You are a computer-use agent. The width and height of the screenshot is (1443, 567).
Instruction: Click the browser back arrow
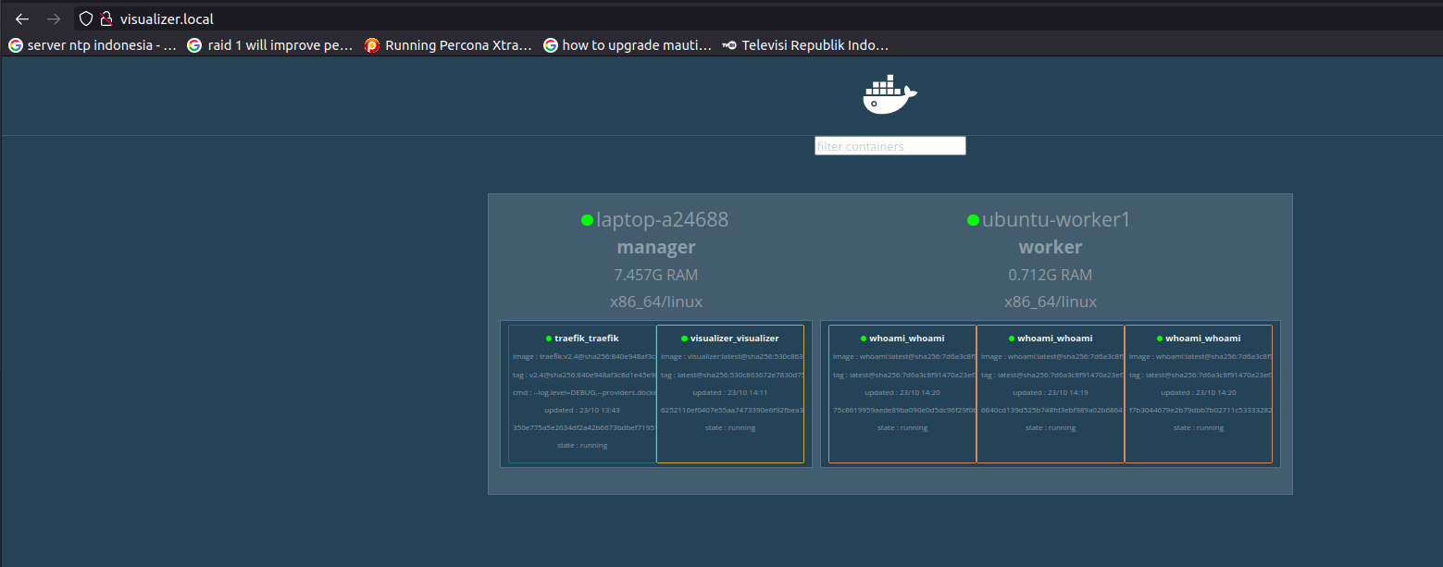(22, 18)
